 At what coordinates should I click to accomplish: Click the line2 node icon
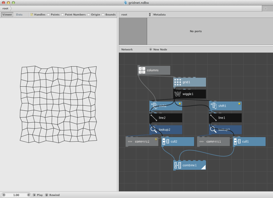point(154,118)
